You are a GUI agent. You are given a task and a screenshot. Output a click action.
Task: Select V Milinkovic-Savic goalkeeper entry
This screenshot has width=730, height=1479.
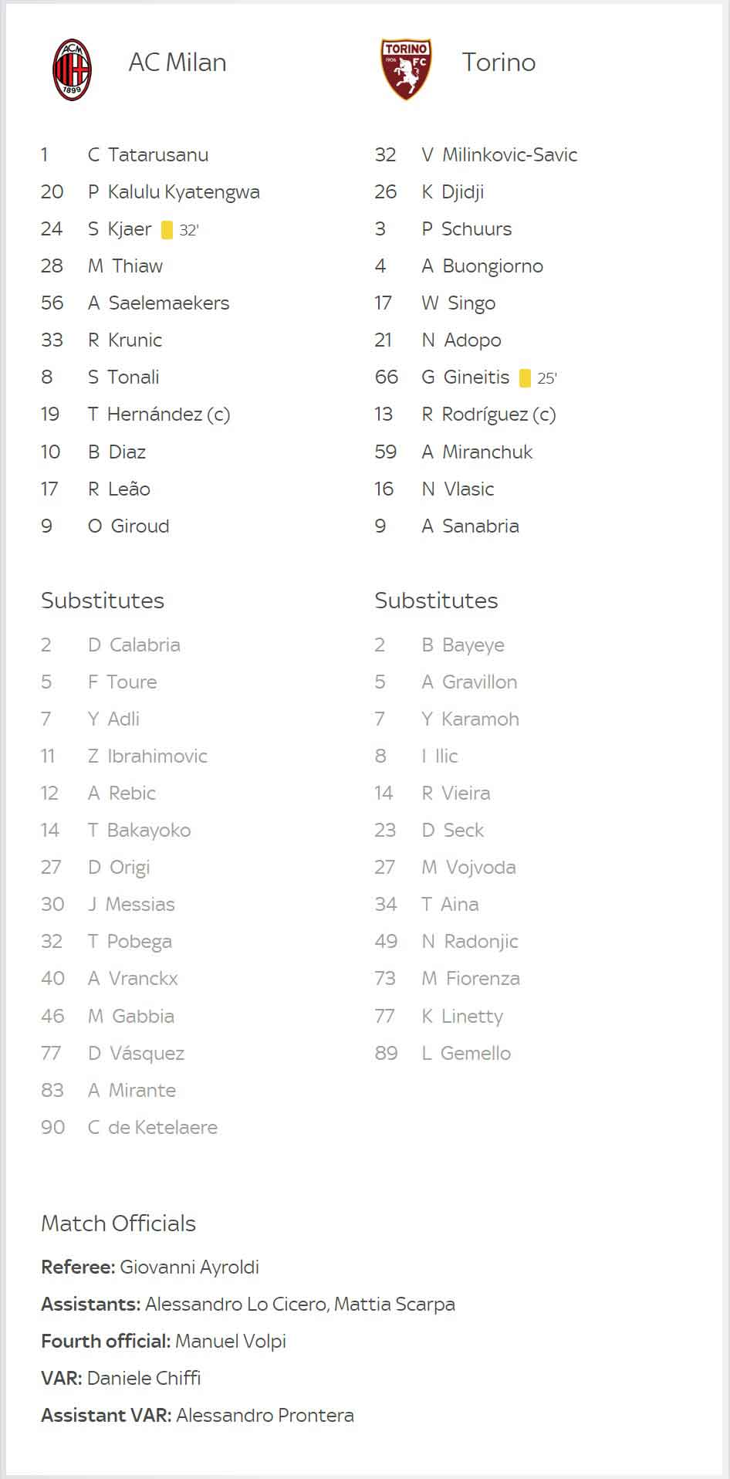coord(499,155)
